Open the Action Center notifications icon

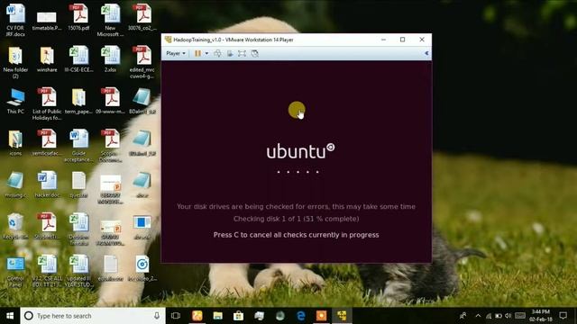pyautogui.click(x=563, y=316)
